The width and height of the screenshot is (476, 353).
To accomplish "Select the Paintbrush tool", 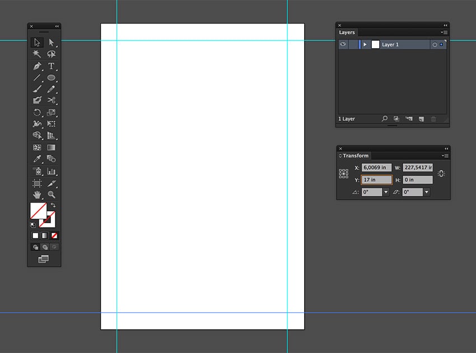I will point(37,88).
